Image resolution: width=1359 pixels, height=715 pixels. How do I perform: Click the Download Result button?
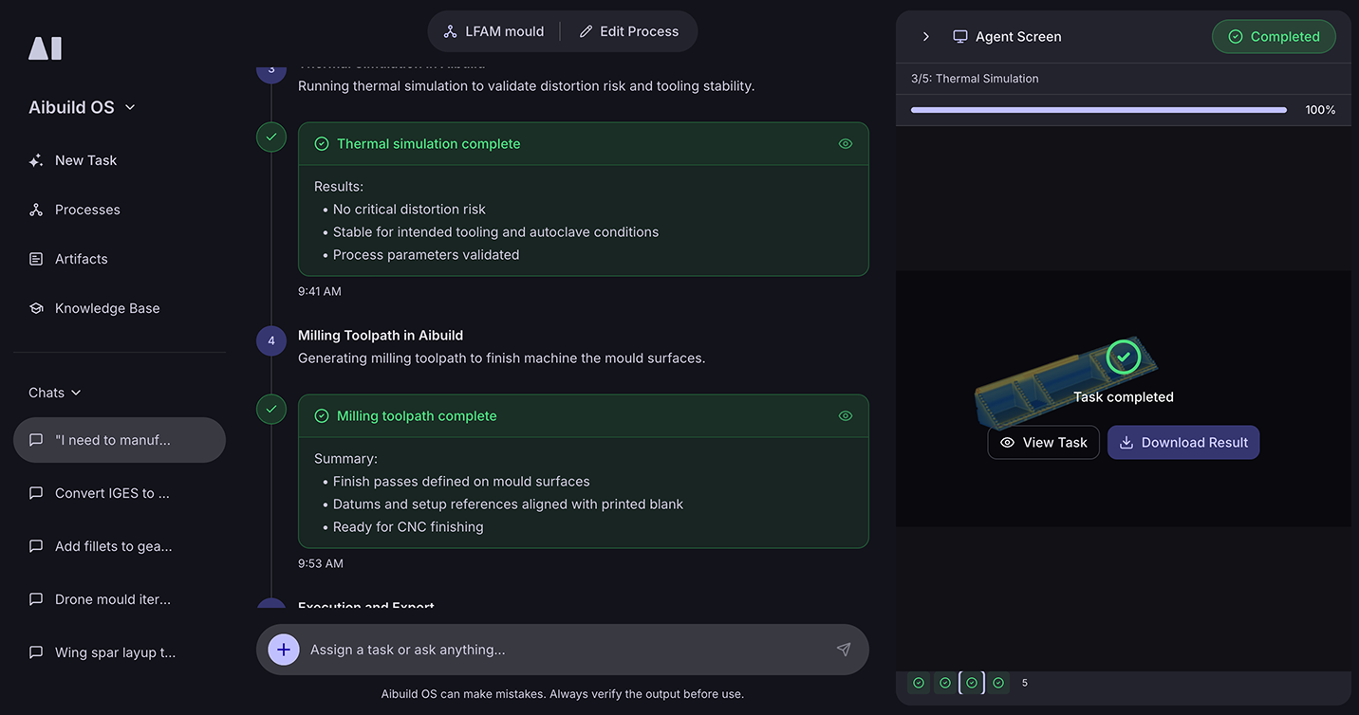[1182, 443]
